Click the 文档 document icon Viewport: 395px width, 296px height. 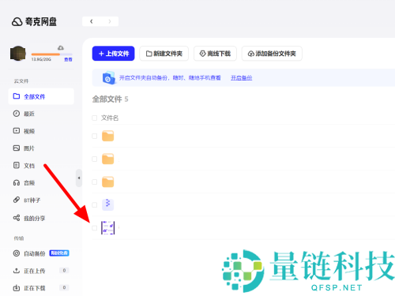pyautogui.click(x=17, y=165)
